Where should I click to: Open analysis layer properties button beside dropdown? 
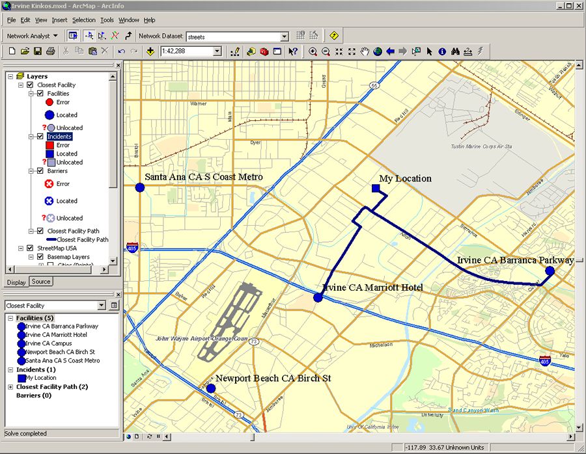(x=114, y=306)
